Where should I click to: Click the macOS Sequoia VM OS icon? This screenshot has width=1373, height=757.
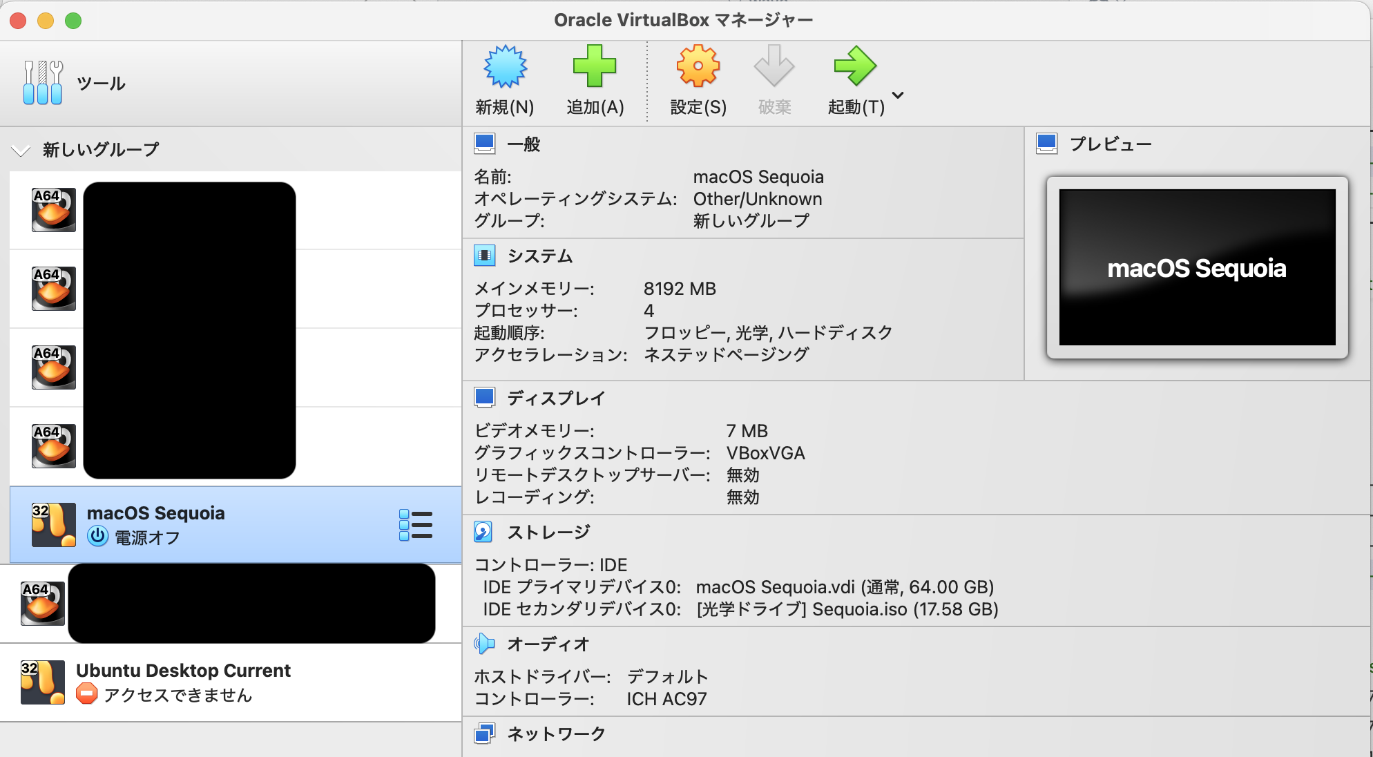(54, 525)
